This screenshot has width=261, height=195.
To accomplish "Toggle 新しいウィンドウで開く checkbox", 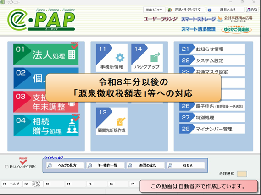I will (7, 167).
